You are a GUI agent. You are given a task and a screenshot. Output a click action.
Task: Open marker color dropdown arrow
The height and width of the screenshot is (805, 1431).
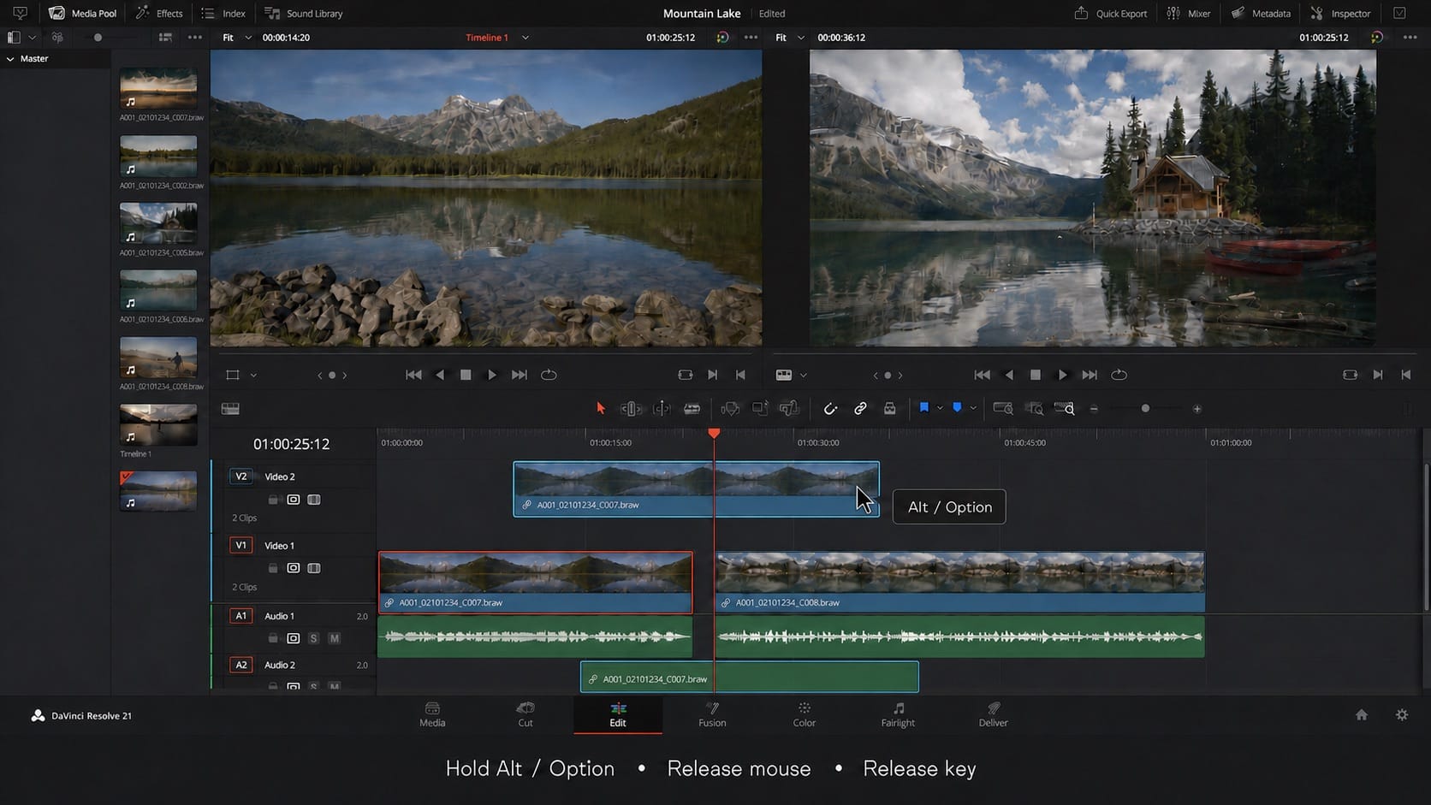click(973, 408)
